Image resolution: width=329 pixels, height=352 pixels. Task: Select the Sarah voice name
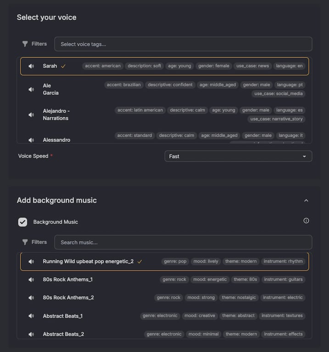coord(50,66)
